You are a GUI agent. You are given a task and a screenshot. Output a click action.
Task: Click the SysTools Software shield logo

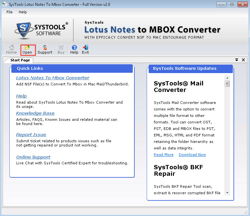click(x=23, y=30)
